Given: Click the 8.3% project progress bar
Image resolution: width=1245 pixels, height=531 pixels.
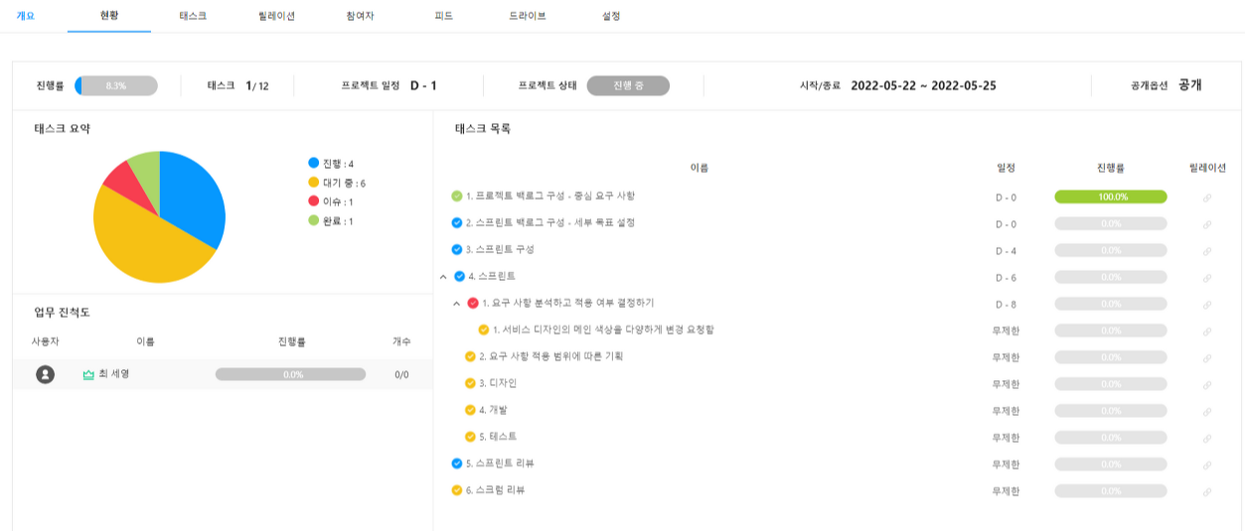Looking at the screenshot, I should (116, 85).
